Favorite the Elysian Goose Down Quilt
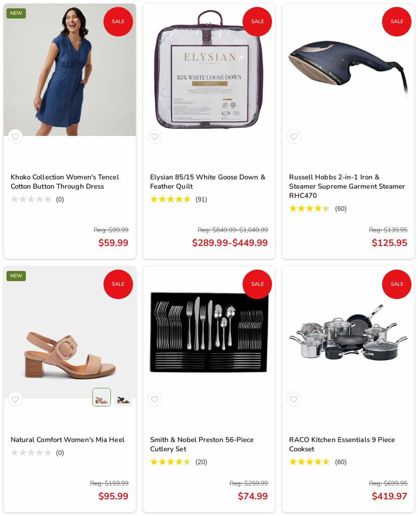The image size is (418, 516). click(x=154, y=137)
